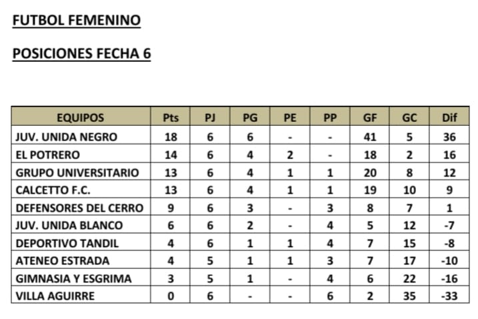Screen dimensions: 478x319
Task: Click the PE column header
Action: pyautogui.click(x=290, y=119)
